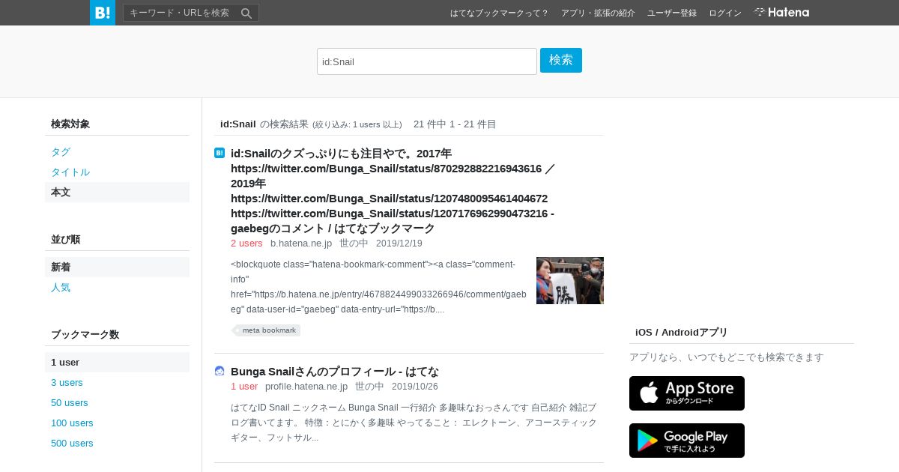Click the 1 user bookmark count
The image size is (899, 472).
pyautogui.click(x=244, y=387)
